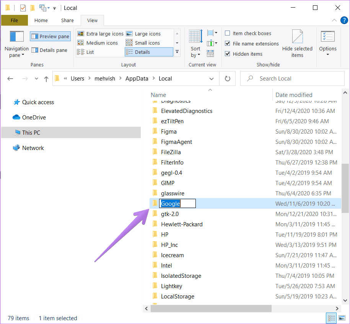Select the GIMP folder icon

pyautogui.click(x=155, y=183)
